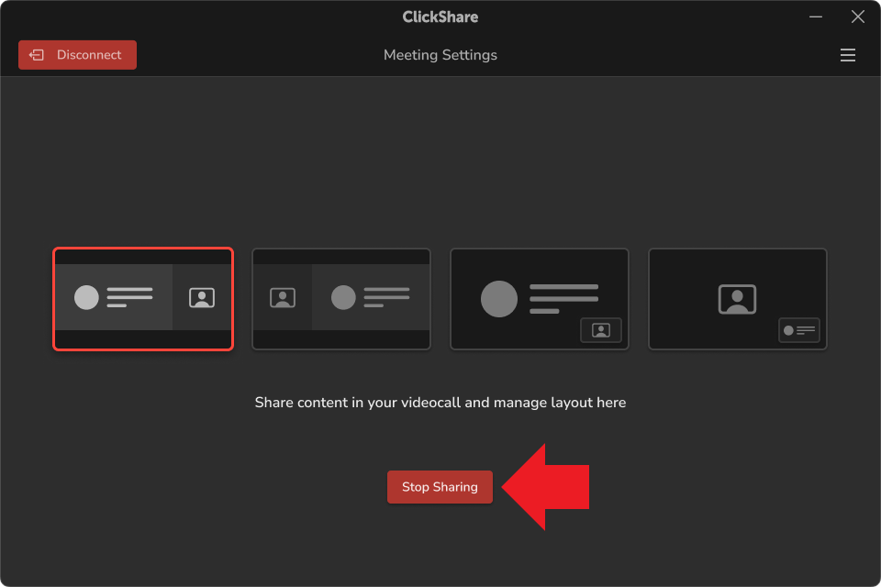Select layout with large content and small camera

[x=540, y=299]
